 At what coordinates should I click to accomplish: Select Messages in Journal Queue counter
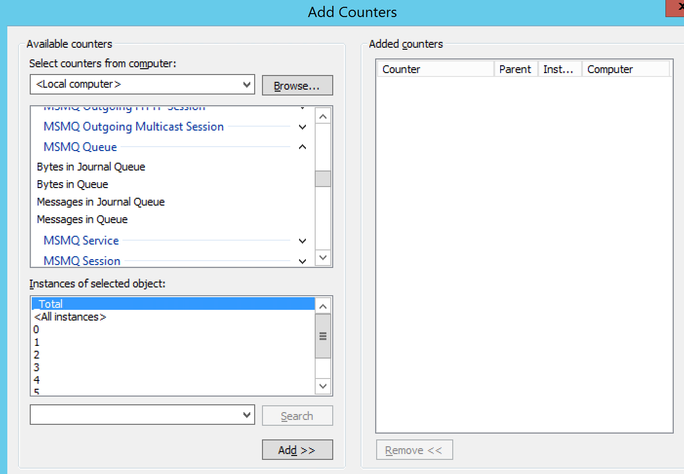coord(101,202)
